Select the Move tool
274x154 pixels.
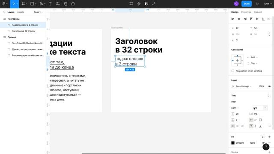[x=14, y=4]
